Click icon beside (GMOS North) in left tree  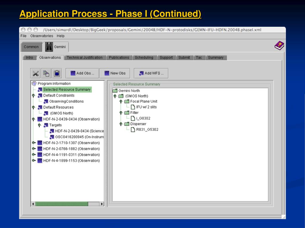[x=46, y=113]
